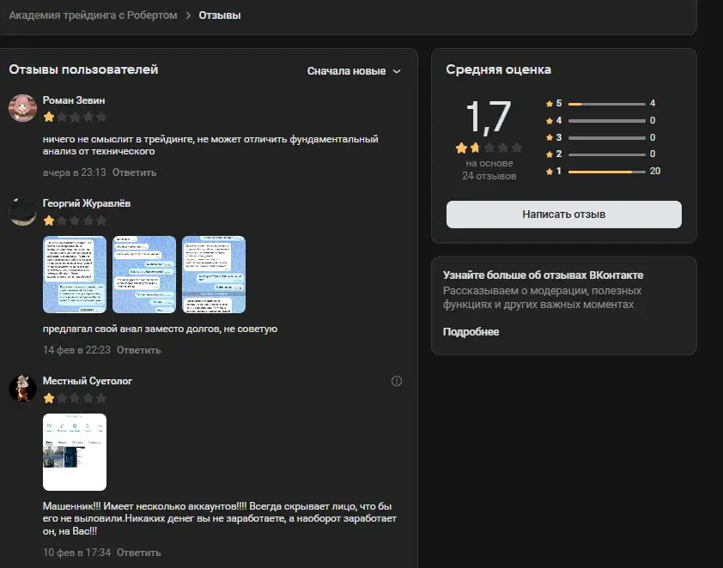Viewport: 723px width, 568px height.
Task: Click 'Узнайте больше об отзывах ВКонтакте' heading
Action: 544,275
